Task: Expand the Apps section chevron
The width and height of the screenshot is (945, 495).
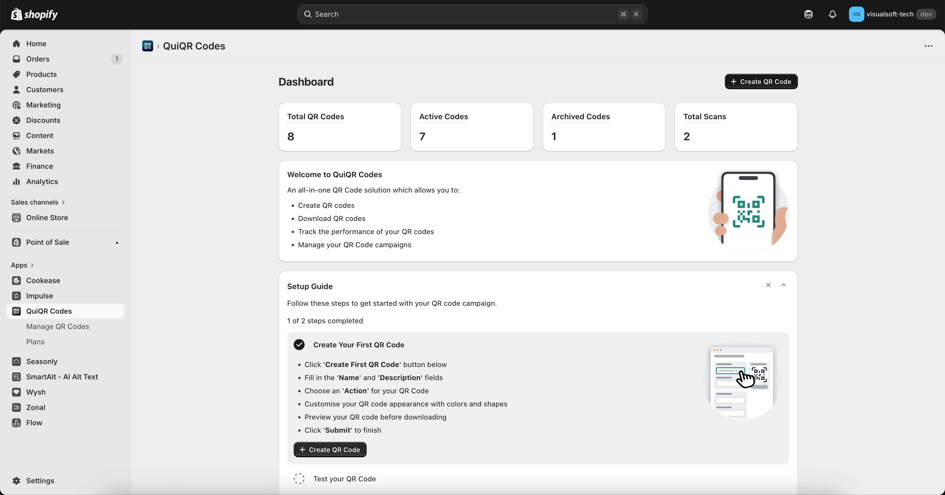Action: [x=32, y=265]
